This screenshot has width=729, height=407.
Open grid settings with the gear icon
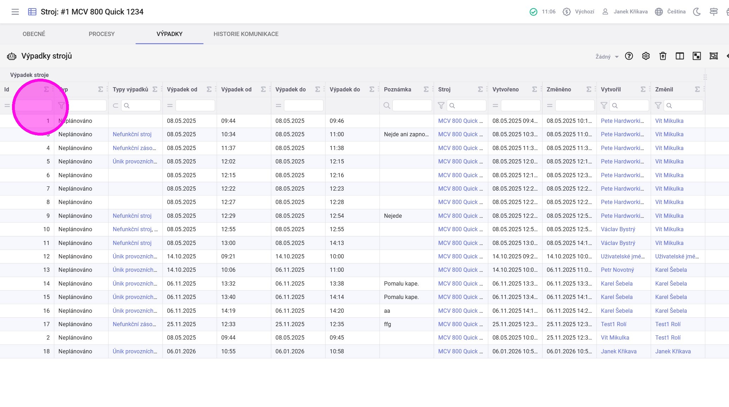646,56
